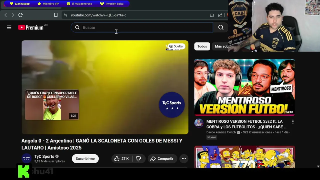The height and width of the screenshot is (180, 320).
Task: Open options menu for MENTIROSO VERSION FUTBOL video
Action: (293, 122)
